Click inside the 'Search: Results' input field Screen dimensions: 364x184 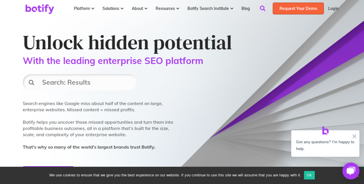(76, 82)
